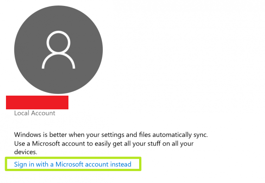Image resolution: width=265 pixels, height=183 pixels.
Task: Select the white person silhouette icon
Action: click(58, 50)
